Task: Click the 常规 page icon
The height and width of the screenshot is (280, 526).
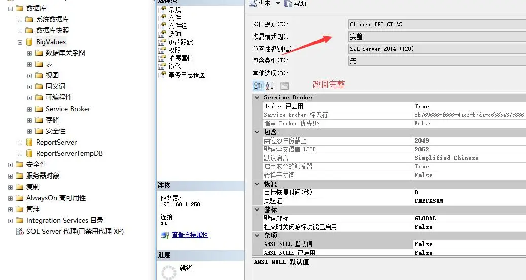Action: pyautogui.click(x=162, y=10)
